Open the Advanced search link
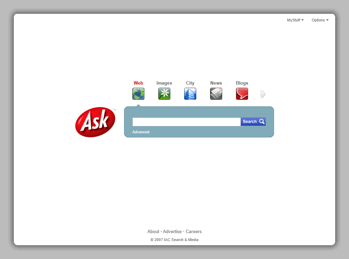Screen dimensions: 349x259 pyautogui.click(x=141, y=132)
